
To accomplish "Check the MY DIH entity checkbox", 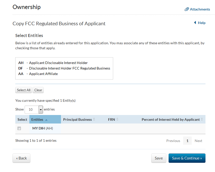I will 19,128.
